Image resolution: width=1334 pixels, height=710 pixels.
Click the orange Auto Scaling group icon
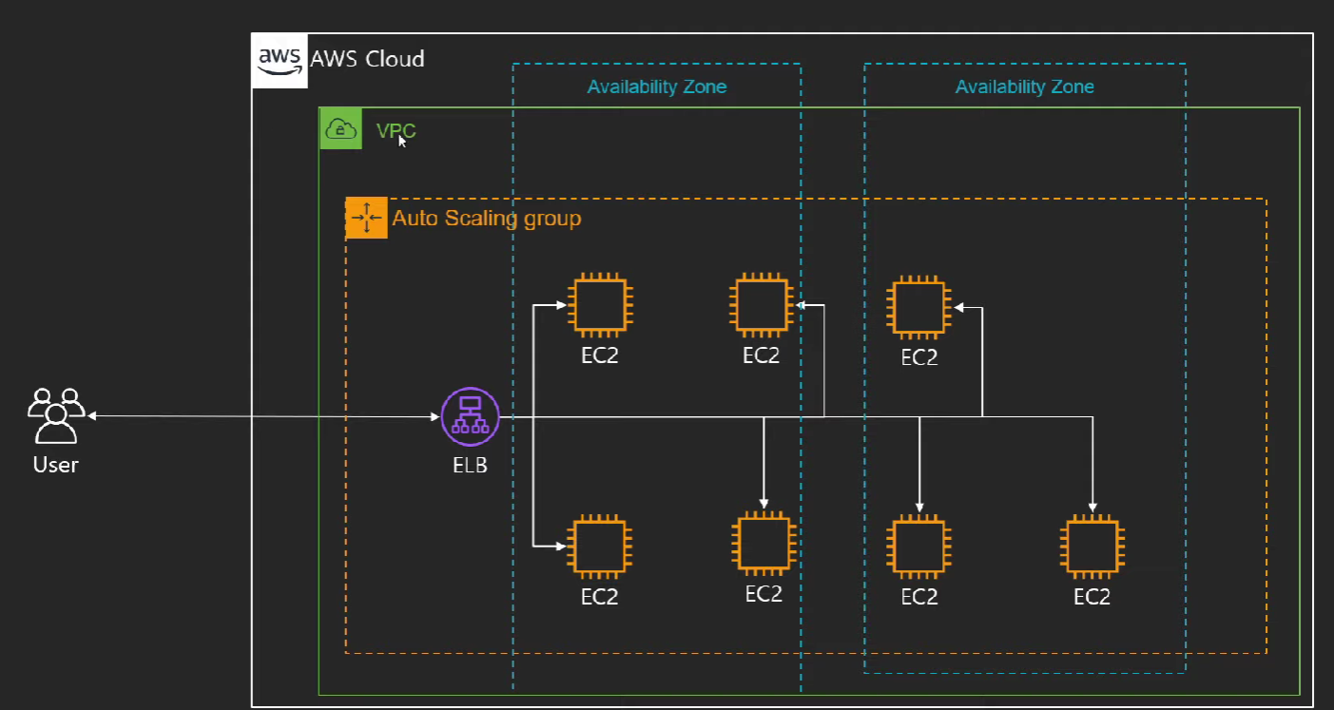366,218
